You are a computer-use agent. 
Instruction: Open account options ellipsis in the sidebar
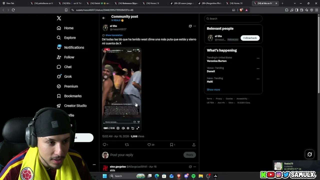(x=94, y=164)
